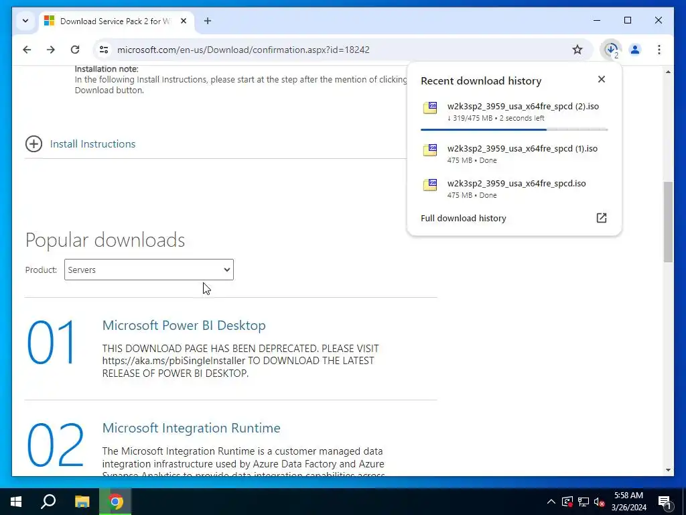Click the Install Instructions link
The height and width of the screenshot is (515, 686).
pos(92,144)
